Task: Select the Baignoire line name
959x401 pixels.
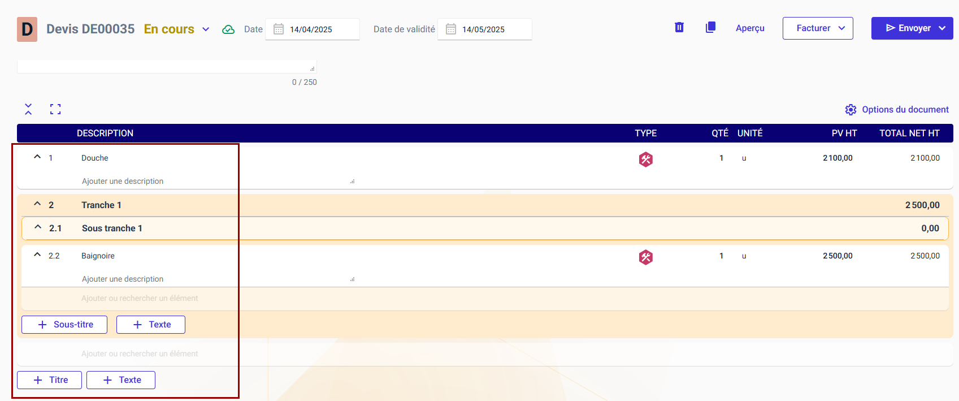Action: click(98, 256)
